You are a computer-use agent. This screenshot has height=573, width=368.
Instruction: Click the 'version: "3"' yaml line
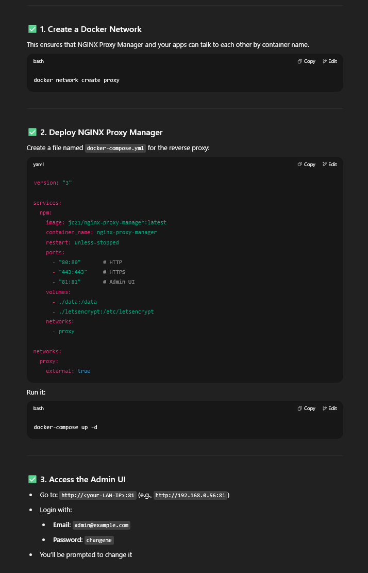53,183
